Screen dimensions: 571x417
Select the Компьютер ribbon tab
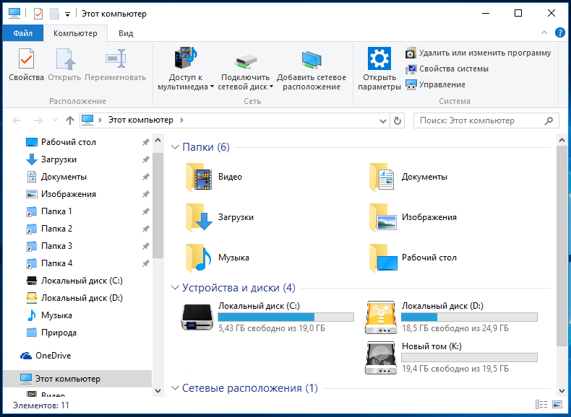click(75, 33)
